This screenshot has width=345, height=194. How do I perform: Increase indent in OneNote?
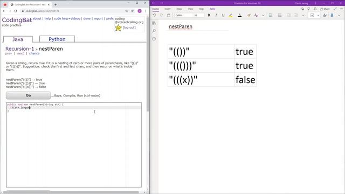[x=296, y=16]
